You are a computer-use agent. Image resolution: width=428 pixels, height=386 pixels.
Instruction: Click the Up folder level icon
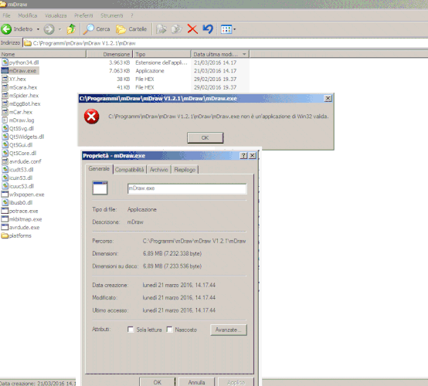pos(71,29)
